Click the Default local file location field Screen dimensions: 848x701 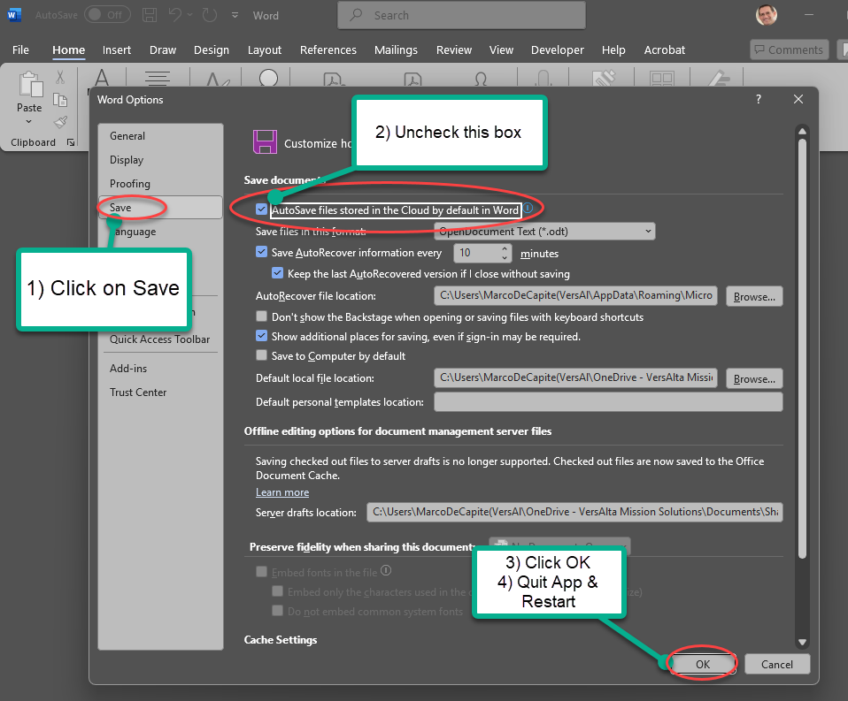[575, 377]
